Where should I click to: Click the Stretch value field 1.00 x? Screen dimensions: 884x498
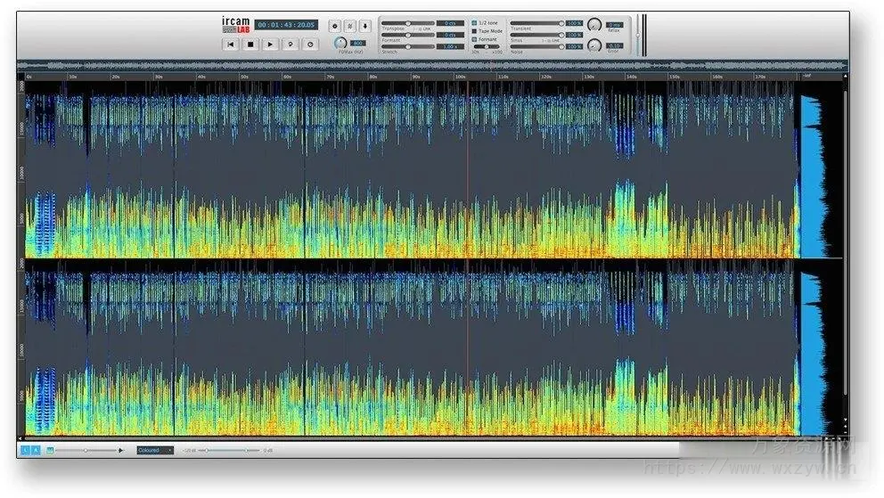pos(450,46)
